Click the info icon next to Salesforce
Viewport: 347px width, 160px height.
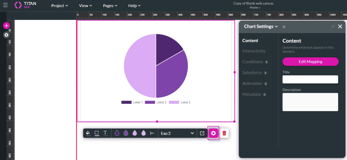tap(266, 73)
